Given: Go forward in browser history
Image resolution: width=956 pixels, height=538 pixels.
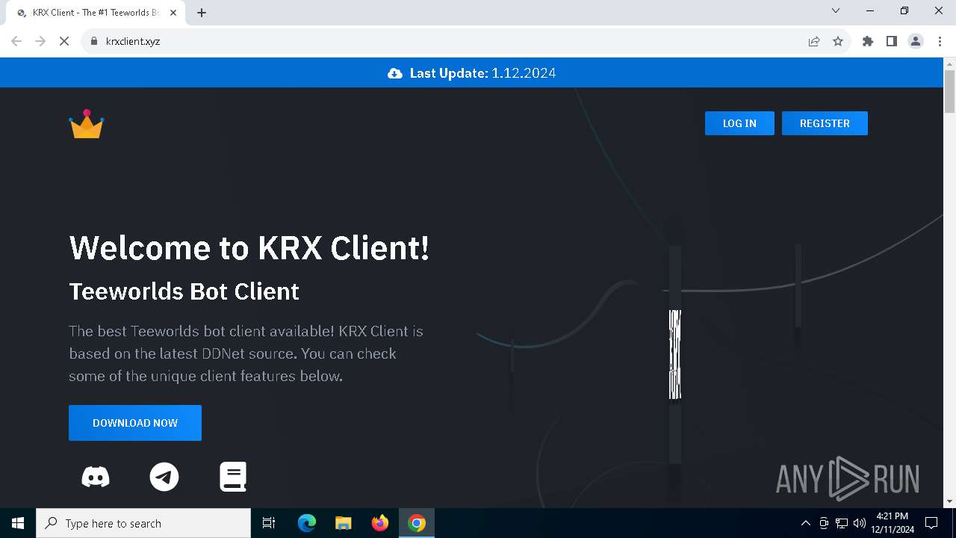Looking at the screenshot, I should click(40, 41).
